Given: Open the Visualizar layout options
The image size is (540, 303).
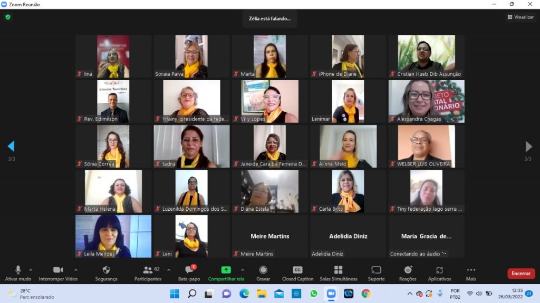Looking at the screenshot, I should pyautogui.click(x=520, y=17).
